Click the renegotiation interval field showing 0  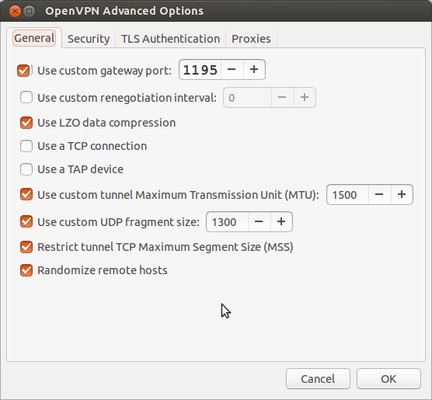click(247, 98)
